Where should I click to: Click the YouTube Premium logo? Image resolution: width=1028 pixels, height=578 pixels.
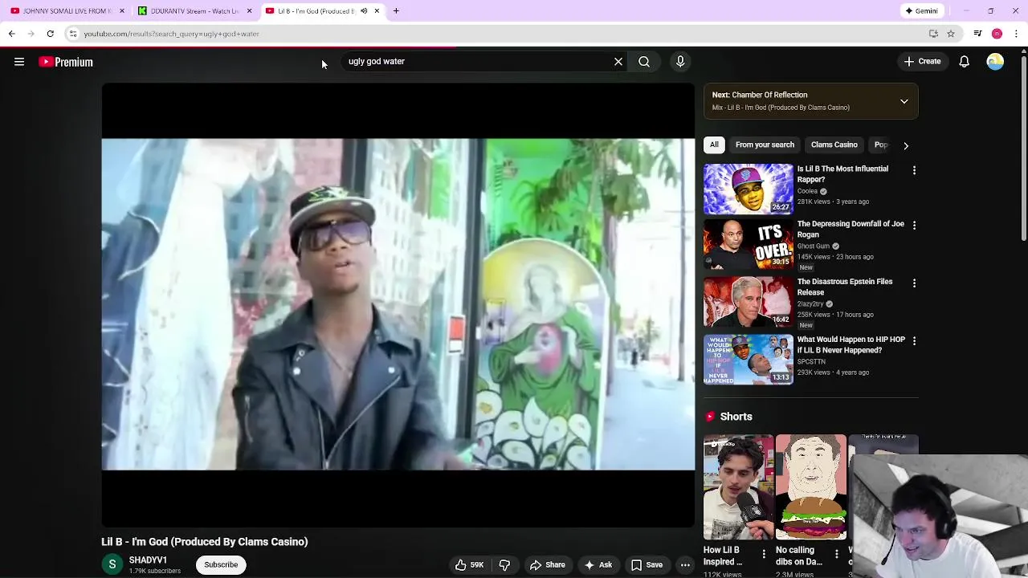click(66, 62)
